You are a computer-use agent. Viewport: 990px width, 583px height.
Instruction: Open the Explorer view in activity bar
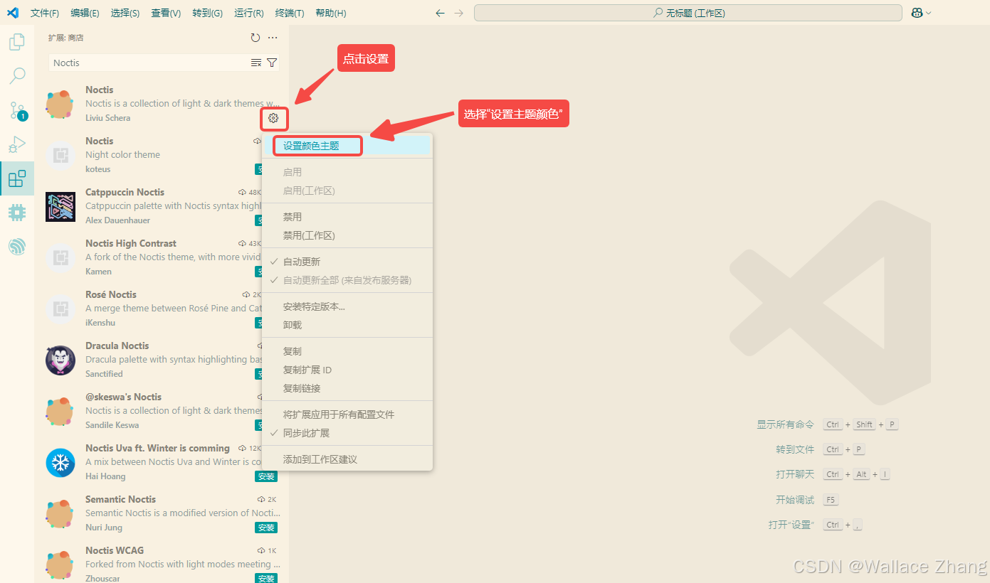pos(17,42)
